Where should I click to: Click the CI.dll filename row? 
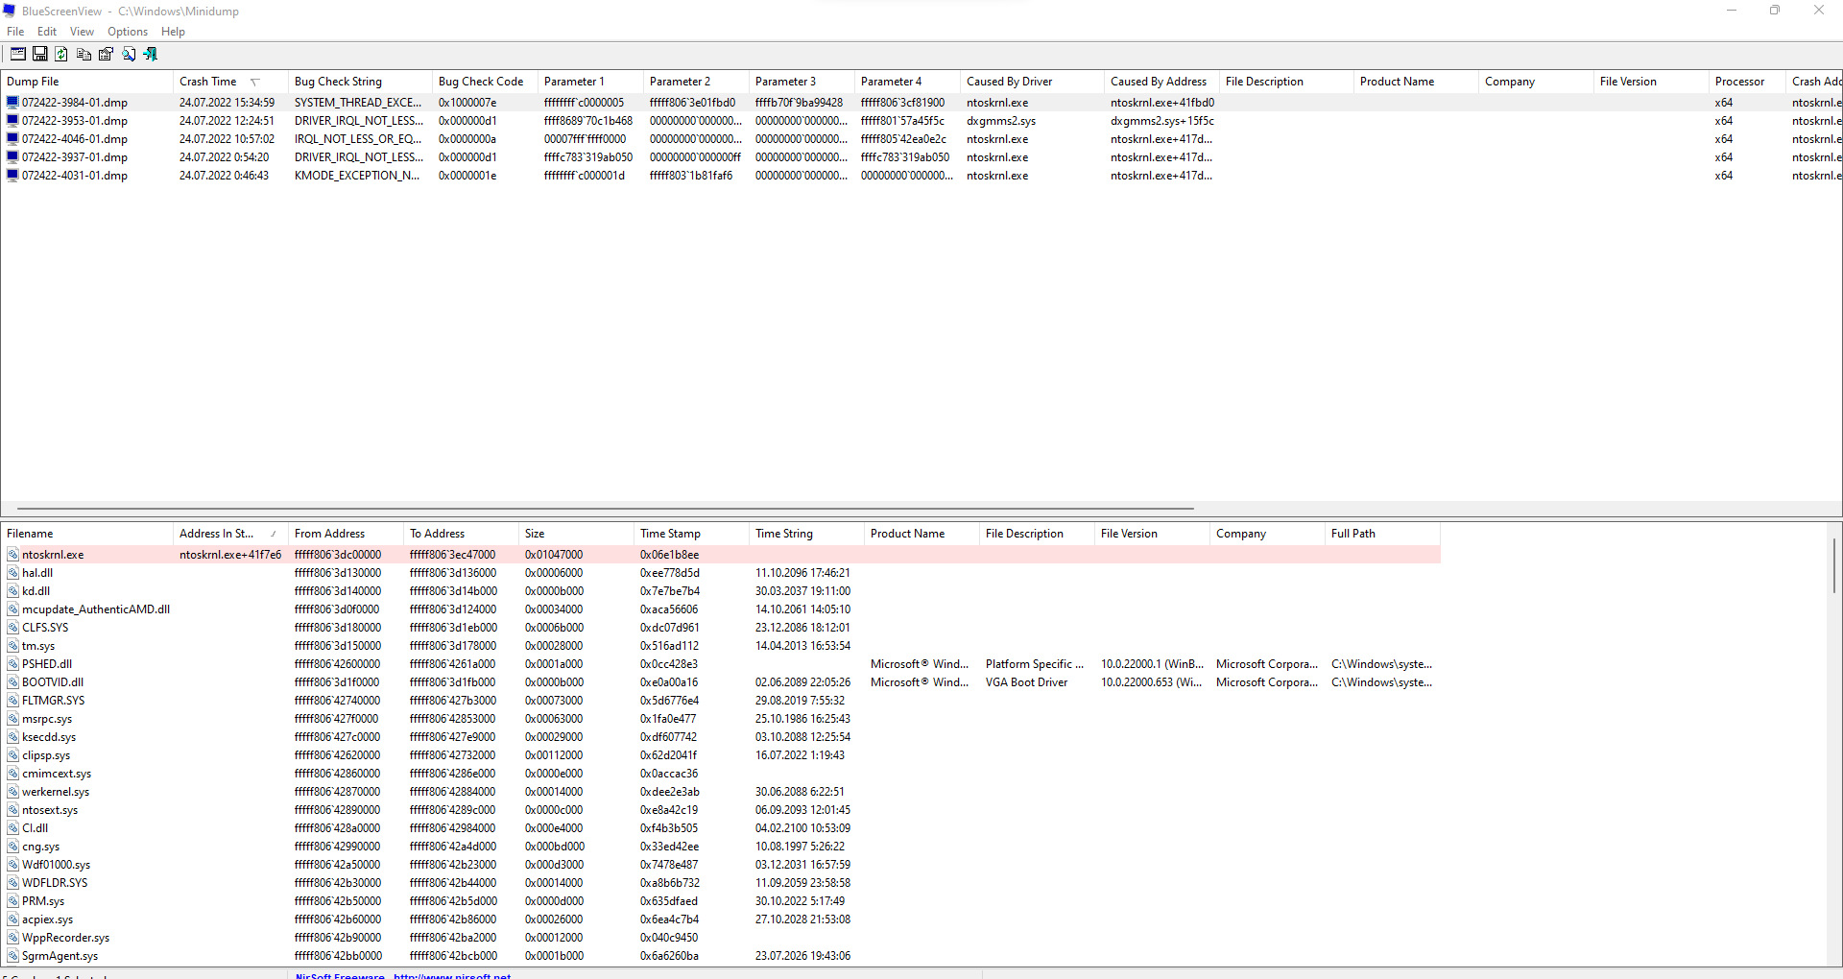[x=35, y=827]
